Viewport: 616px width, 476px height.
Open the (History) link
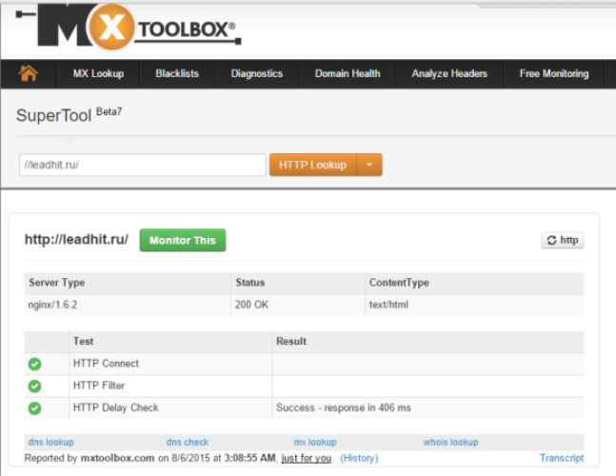[x=359, y=458]
